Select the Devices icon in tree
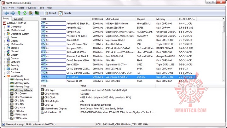Viewport: 227px width, 128px height. [8, 58]
